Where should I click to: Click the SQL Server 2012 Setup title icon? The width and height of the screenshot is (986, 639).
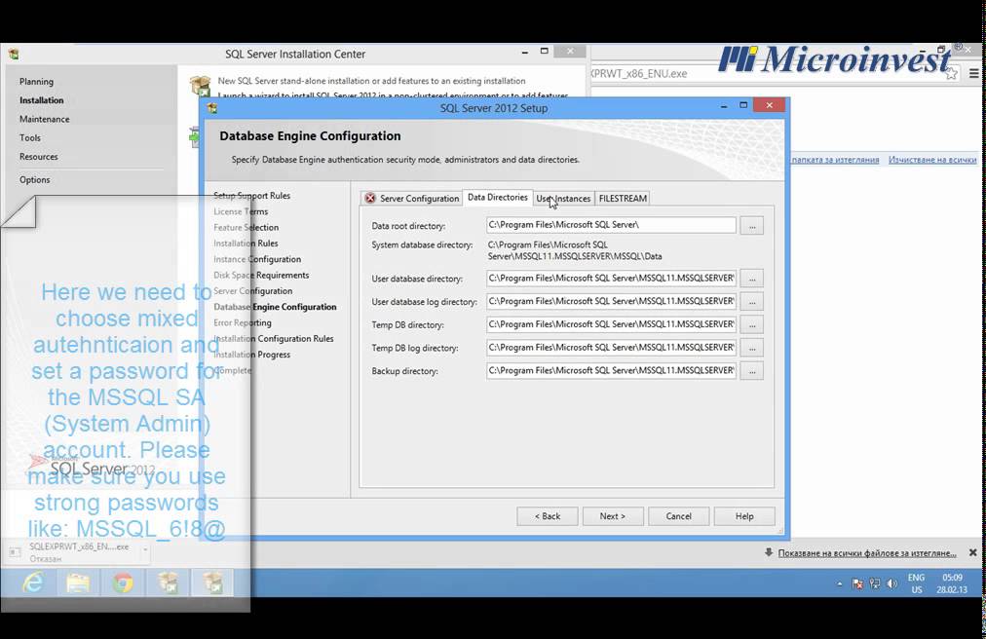pos(212,108)
